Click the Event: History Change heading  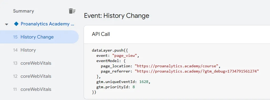(x=117, y=16)
